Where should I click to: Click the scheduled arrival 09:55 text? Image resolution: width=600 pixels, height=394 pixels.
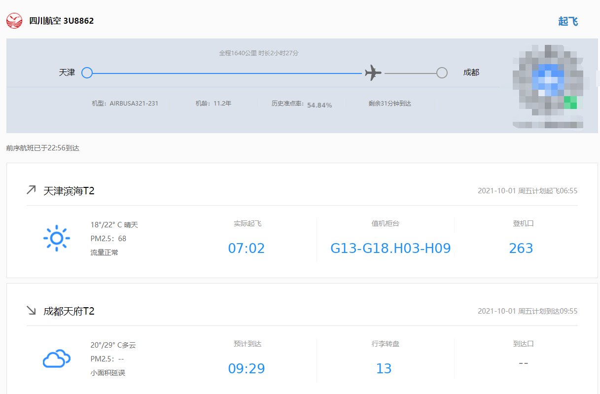pyautogui.click(x=528, y=311)
